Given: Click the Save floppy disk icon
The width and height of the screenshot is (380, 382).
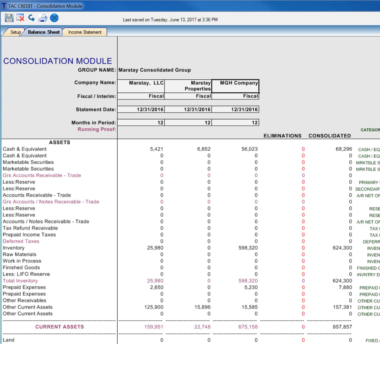Looking at the screenshot, I should point(9,18).
